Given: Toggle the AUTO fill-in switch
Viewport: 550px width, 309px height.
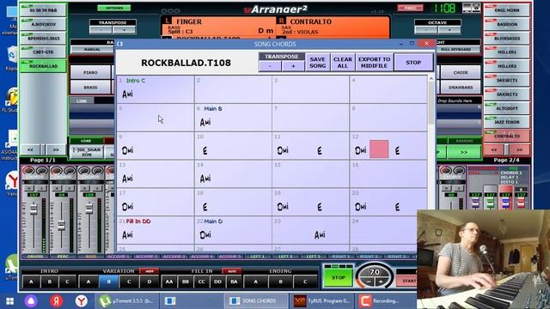Looking at the screenshot, I should [231, 271].
